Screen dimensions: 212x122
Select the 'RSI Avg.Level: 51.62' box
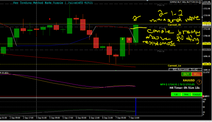pos(185,69)
